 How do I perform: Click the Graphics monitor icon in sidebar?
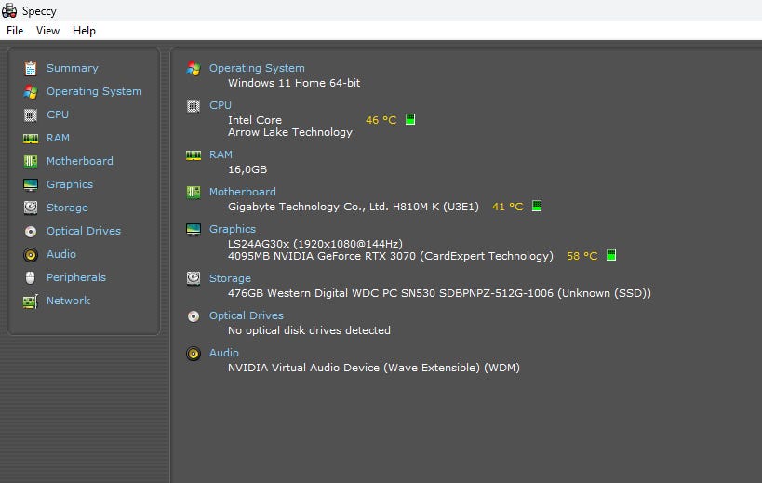coord(31,184)
